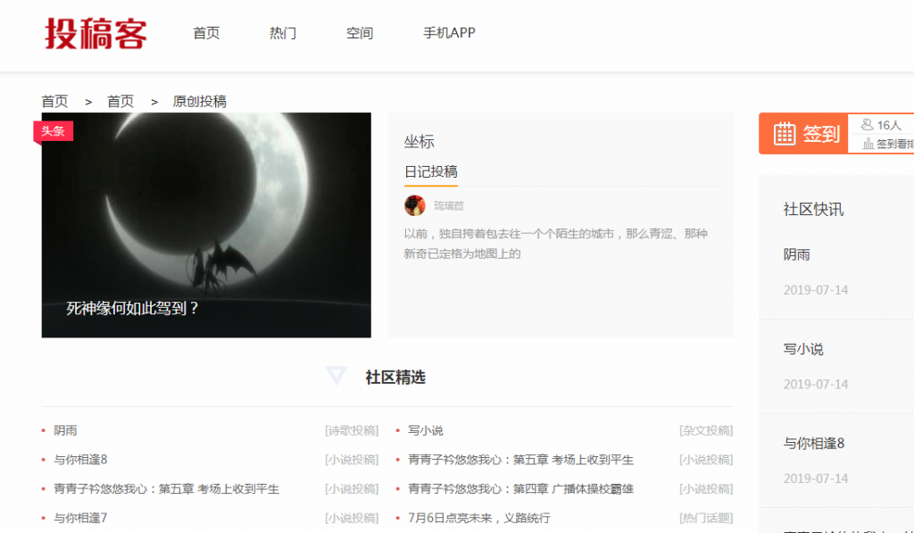Click the 热门话题 category tag
The image size is (914, 533).
(x=706, y=518)
